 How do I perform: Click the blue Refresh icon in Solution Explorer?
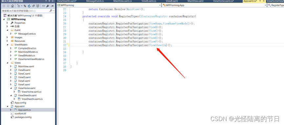point(29,6)
